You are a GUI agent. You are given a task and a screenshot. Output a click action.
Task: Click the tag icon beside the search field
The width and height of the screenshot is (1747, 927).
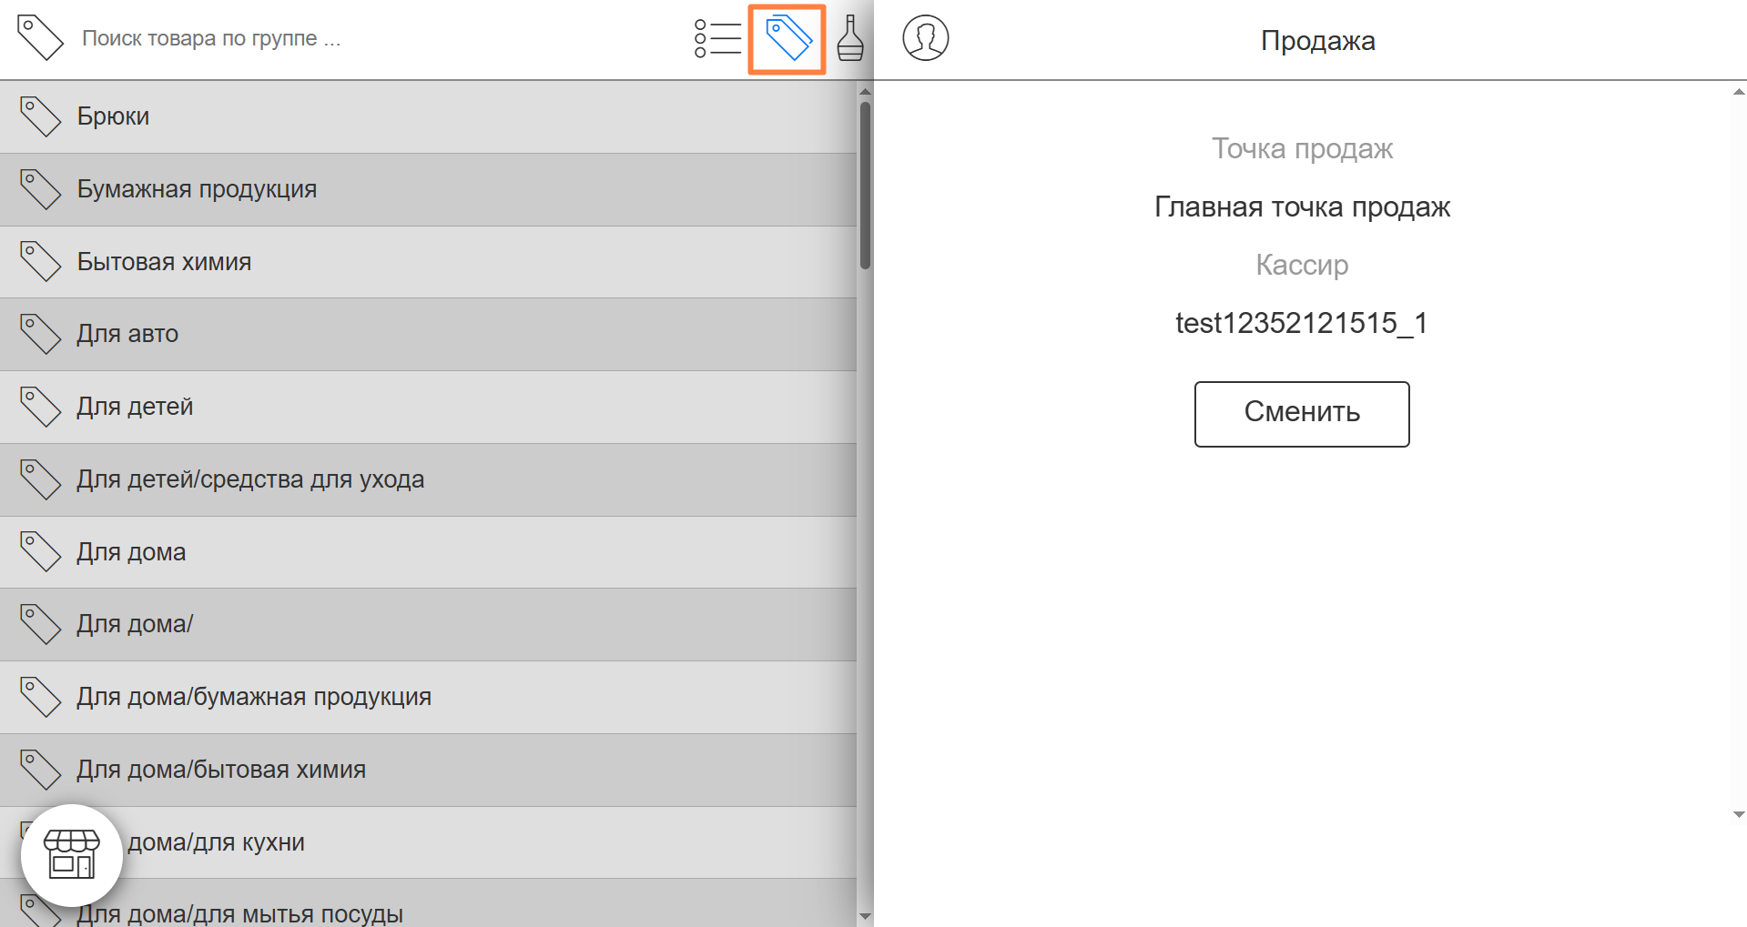(x=40, y=38)
